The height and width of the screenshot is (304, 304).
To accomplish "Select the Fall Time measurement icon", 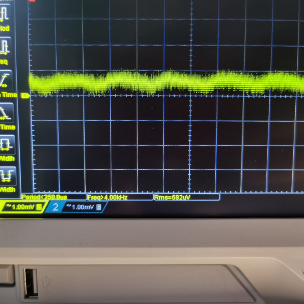I will click(x=6, y=113).
